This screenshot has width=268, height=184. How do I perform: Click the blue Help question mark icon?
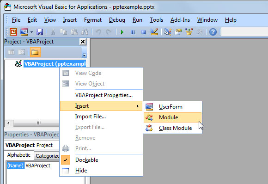pyautogui.click(x=213, y=32)
